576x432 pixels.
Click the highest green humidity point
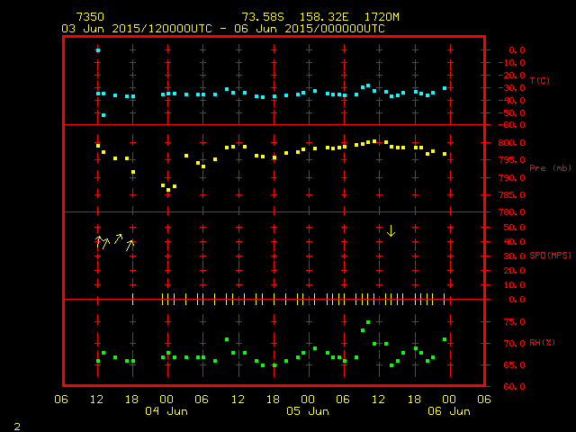pyautogui.click(x=368, y=322)
